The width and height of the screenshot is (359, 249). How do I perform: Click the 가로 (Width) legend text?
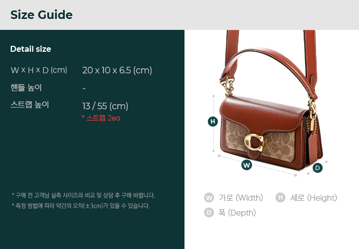tap(241, 198)
